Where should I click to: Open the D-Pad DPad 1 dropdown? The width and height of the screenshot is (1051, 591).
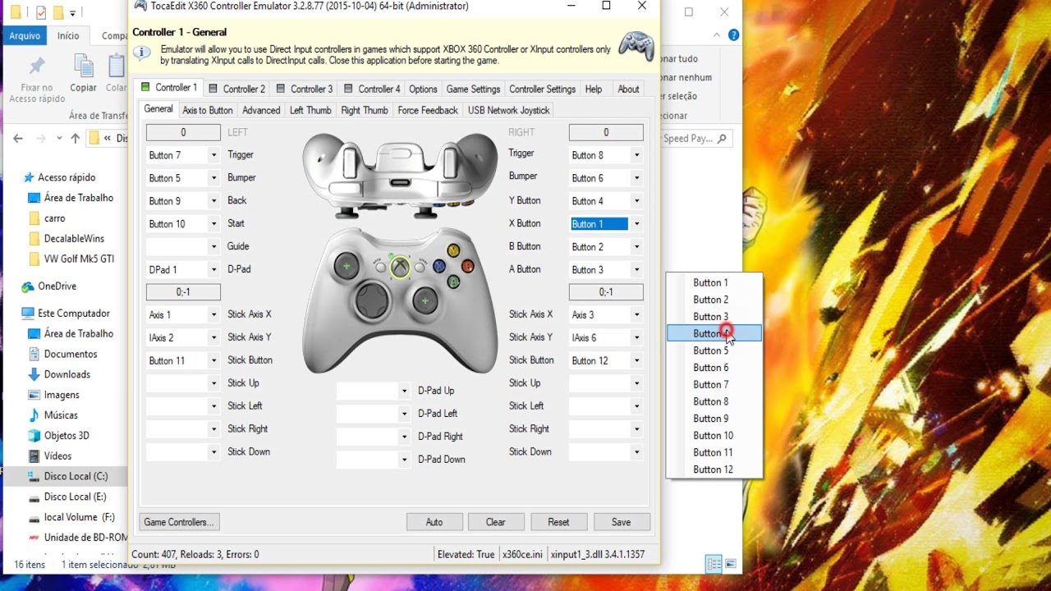pos(213,270)
